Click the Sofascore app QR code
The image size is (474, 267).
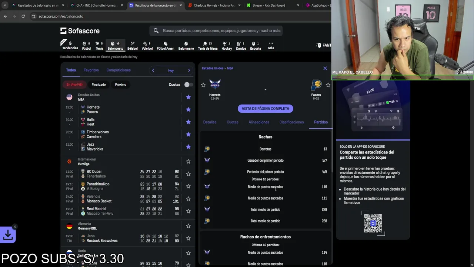pos(373,223)
